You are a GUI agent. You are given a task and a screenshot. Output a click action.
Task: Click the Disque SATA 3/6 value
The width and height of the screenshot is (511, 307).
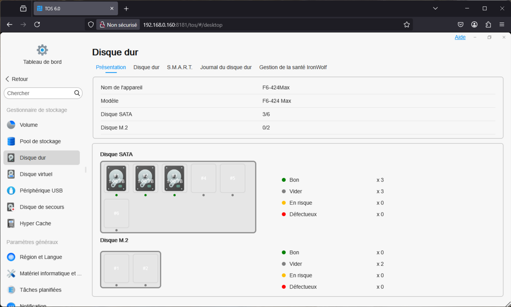[x=266, y=114]
